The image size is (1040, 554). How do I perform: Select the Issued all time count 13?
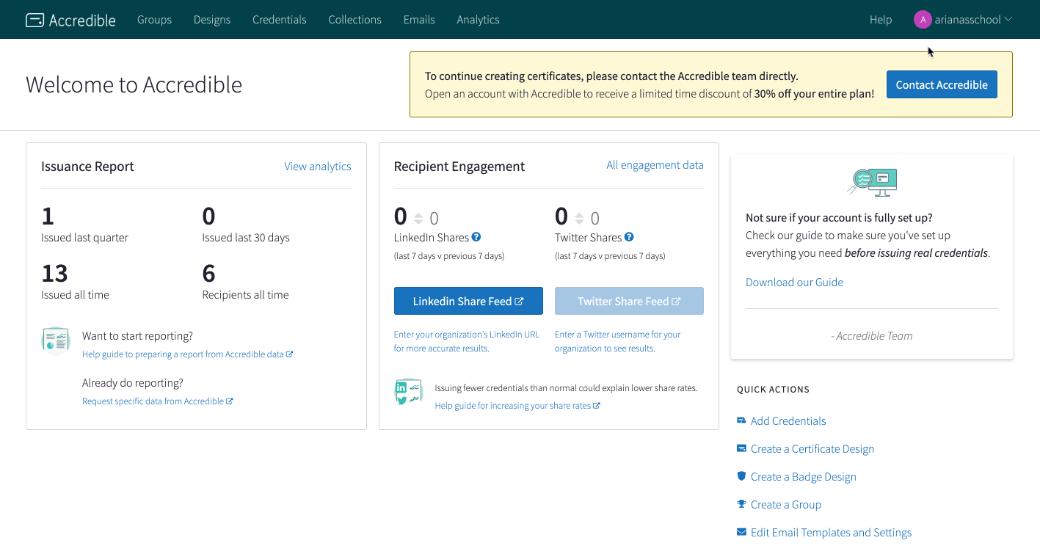pos(54,273)
